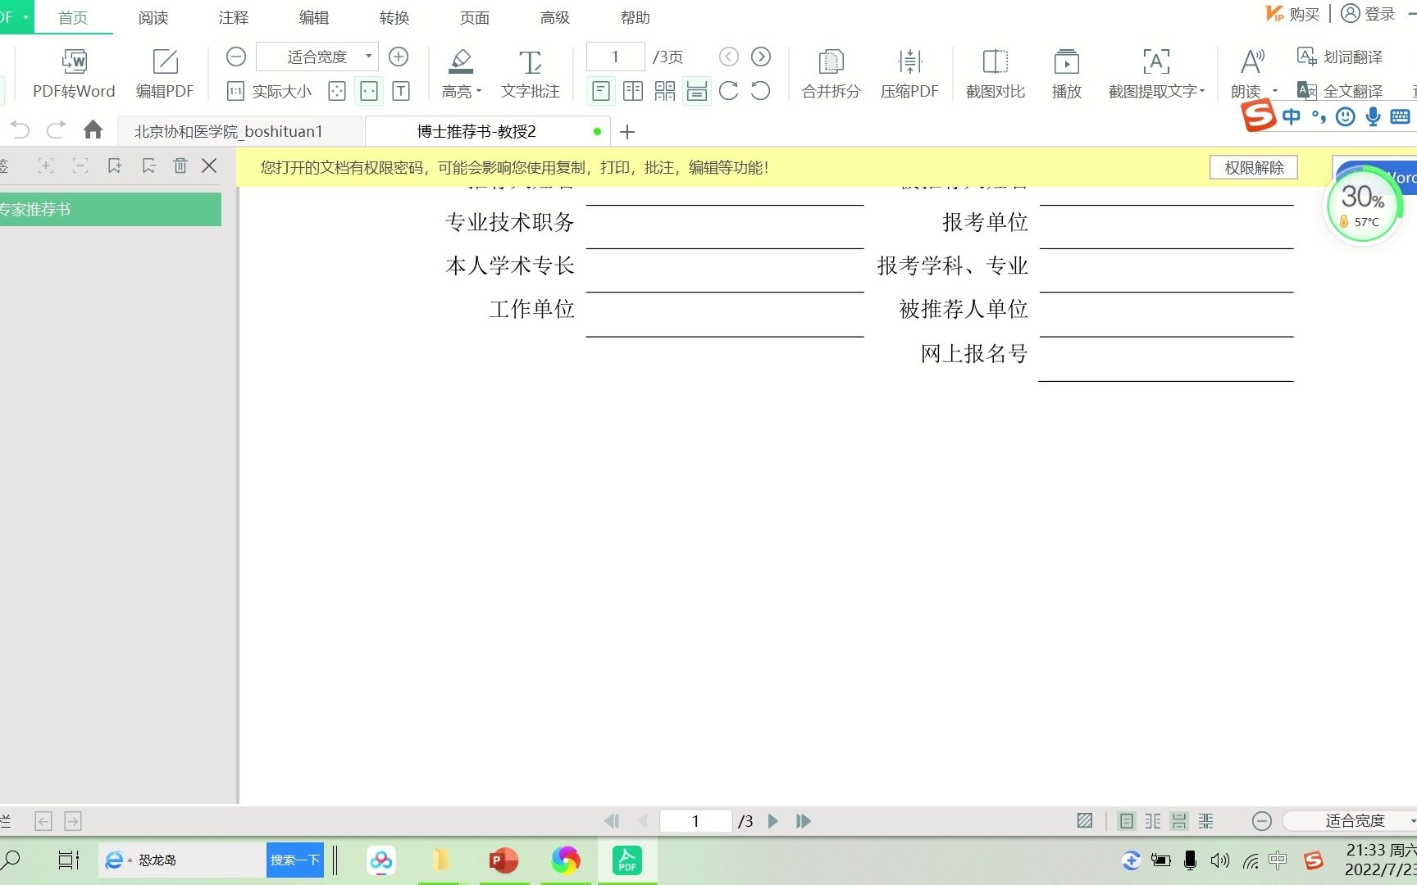Start 播放 slideshow playback mode
This screenshot has width=1417, height=885.
point(1065,74)
